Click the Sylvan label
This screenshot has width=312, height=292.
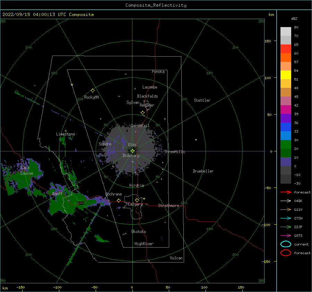click(x=133, y=102)
